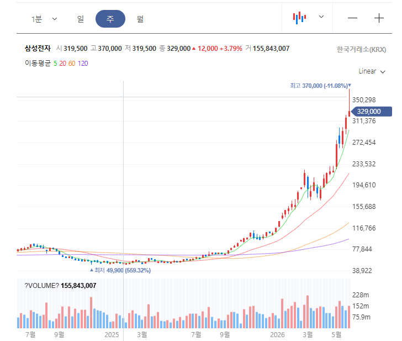Open the 1분 minute interval dropdown
The height and width of the screenshot is (341, 402).
click(44, 19)
